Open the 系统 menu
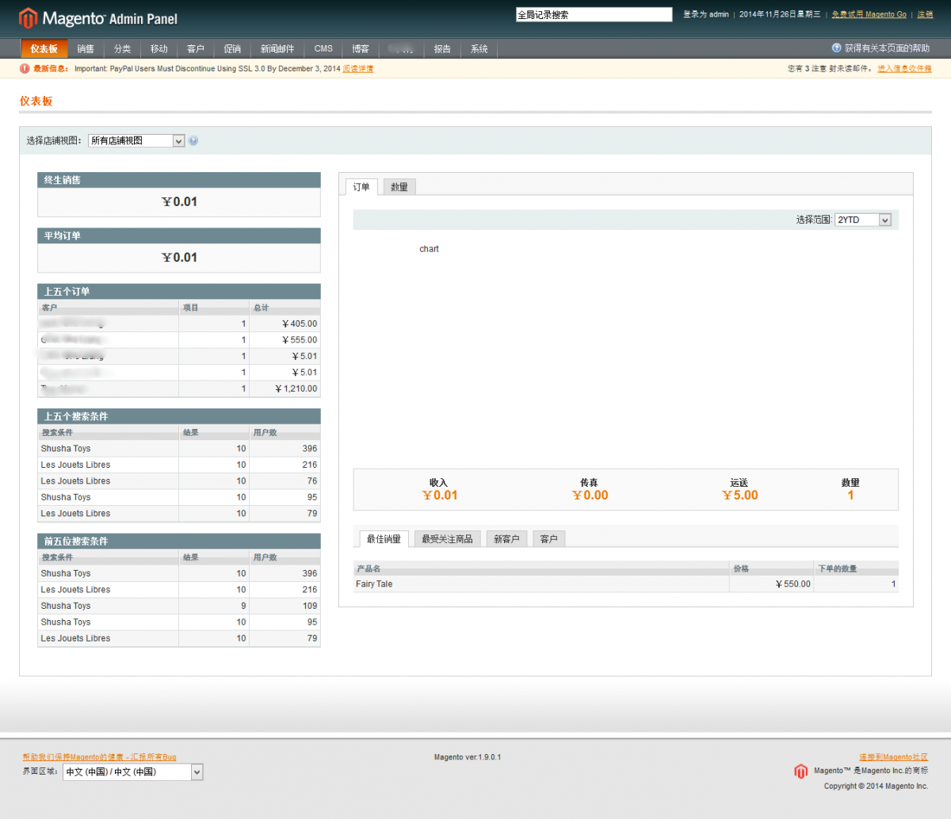951x819 pixels. pyautogui.click(x=479, y=49)
